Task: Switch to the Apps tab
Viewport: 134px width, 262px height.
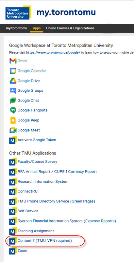Action: [x=37, y=28]
